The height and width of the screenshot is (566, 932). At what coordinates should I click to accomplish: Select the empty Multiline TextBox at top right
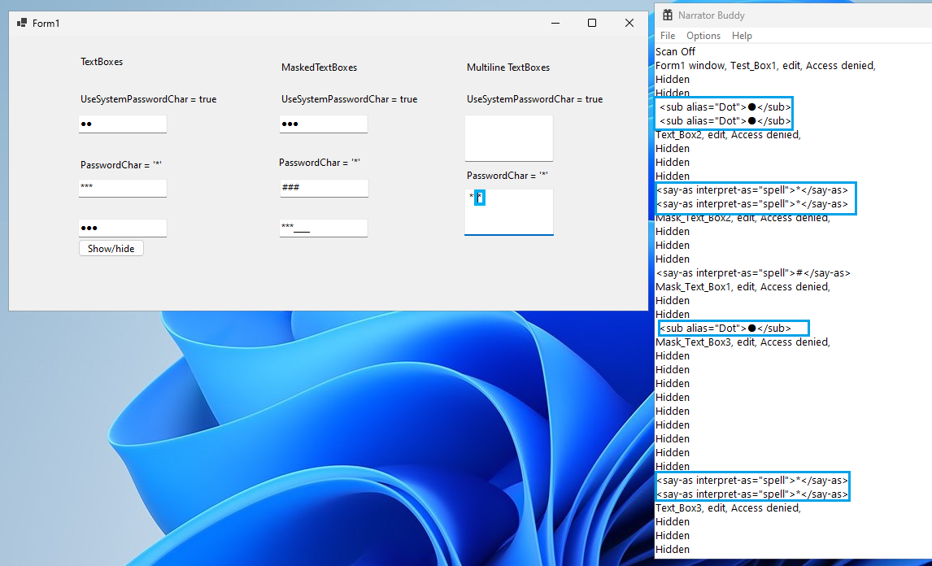(x=508, y=137)
